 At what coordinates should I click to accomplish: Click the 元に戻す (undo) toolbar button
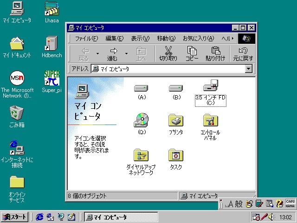pyautogui.click(x=243, y=54)
